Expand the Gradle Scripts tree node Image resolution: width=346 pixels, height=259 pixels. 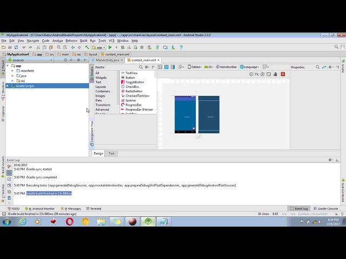click(x=8, y=86)
